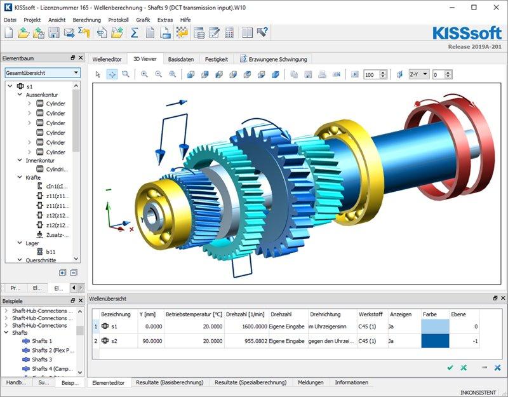Image resolution: width=508 pixels, height=397 pixels.
Task: Open the Meldungen bottom tab
Action: [311, 382]
